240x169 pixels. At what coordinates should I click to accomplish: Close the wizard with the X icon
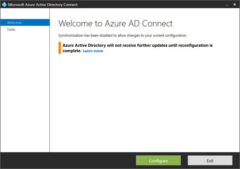click(234, 4)
